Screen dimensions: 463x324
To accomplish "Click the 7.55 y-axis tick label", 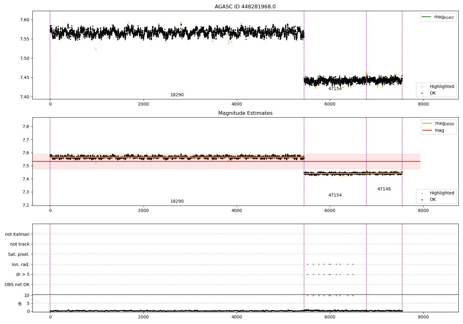I will 24,39.
